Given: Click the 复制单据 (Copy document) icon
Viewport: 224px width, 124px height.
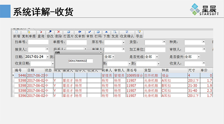Looking at the screenshot, I should (x=29, y=34).
